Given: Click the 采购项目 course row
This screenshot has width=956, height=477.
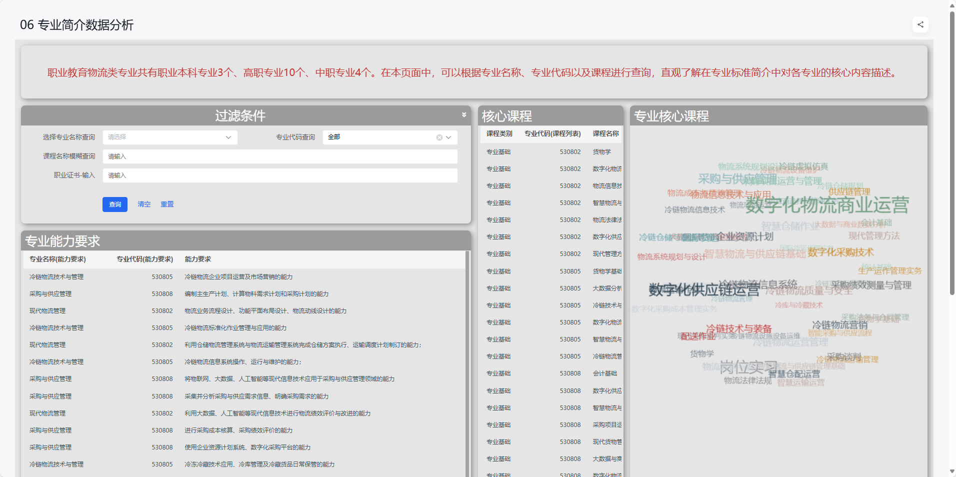Looking at the screenshot, I should (x=551, y=425).
